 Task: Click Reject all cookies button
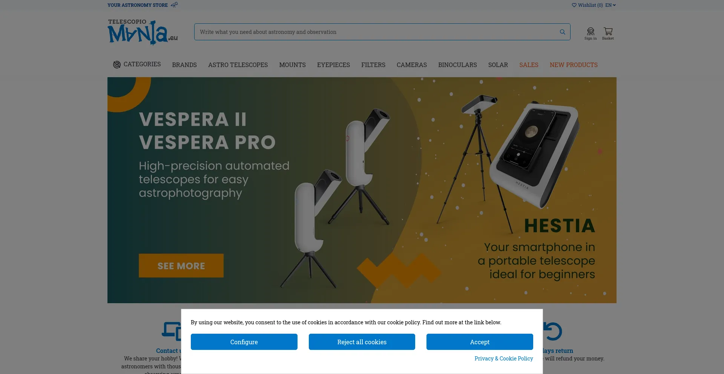(362, 342)
